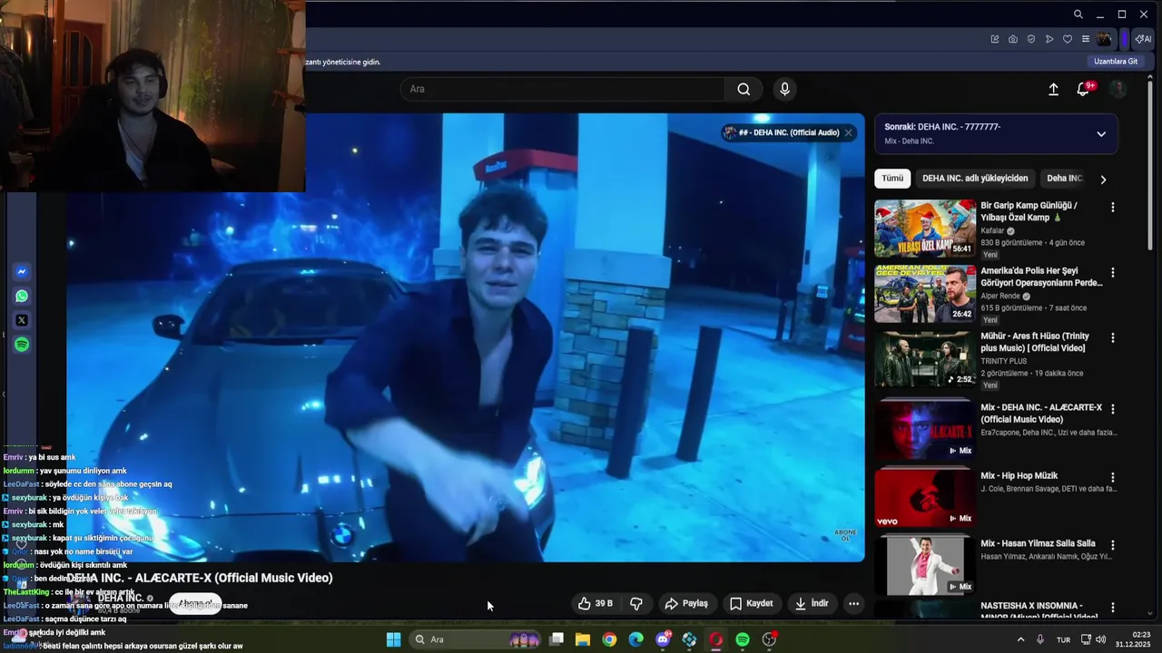Open Mühür - Ares ft Hüso thumbnail

[925, 359]
